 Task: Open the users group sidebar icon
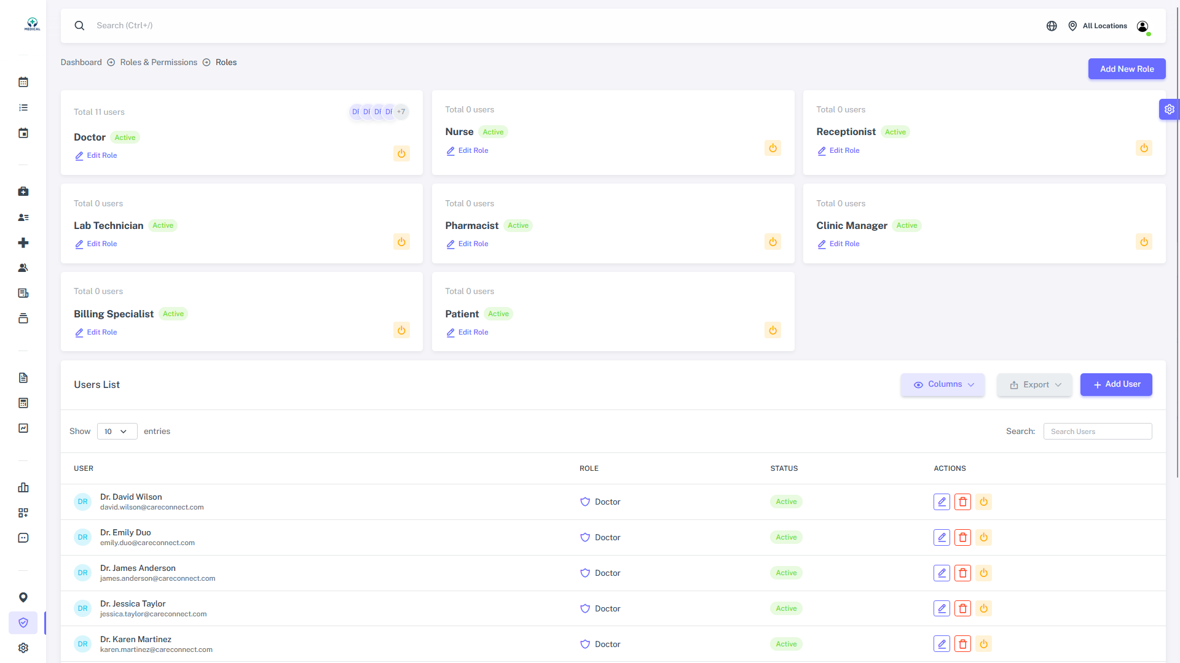click(23, 268)
